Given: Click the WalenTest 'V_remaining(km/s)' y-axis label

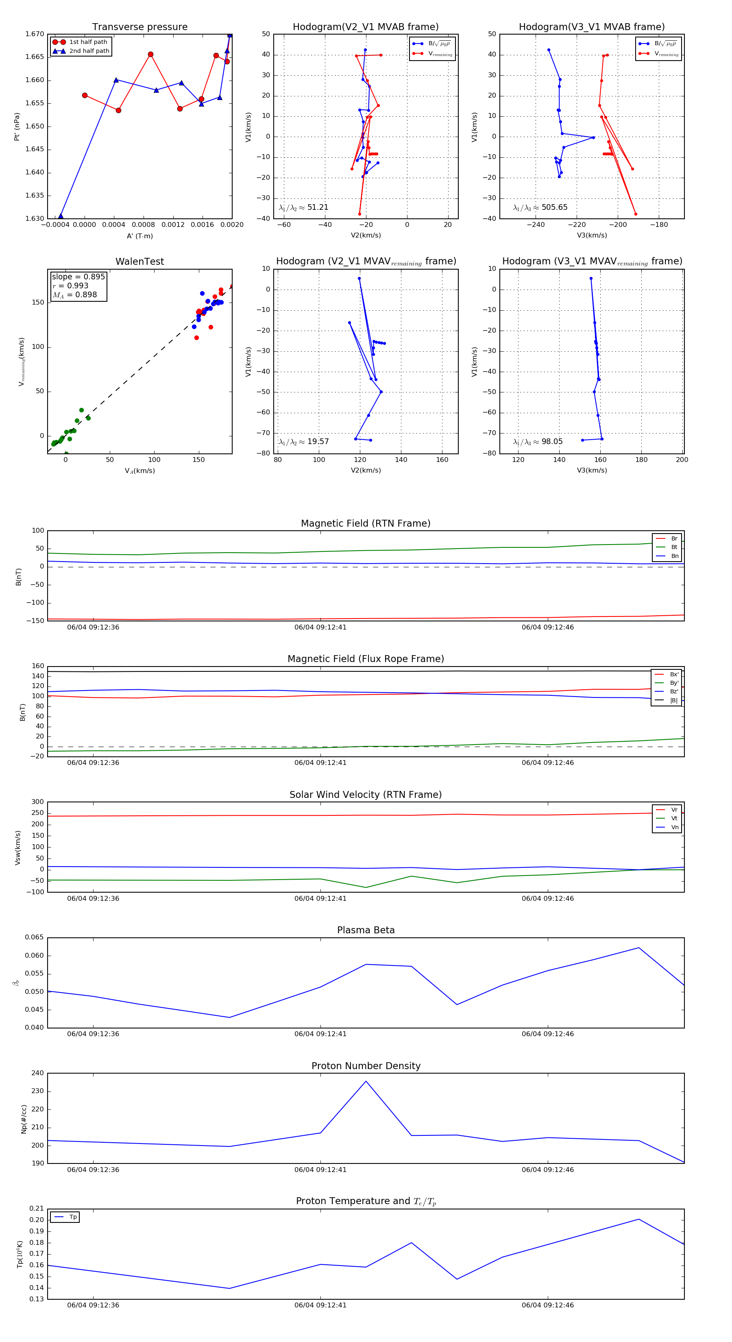Looking at the screenshot, I should coord(22,362).
